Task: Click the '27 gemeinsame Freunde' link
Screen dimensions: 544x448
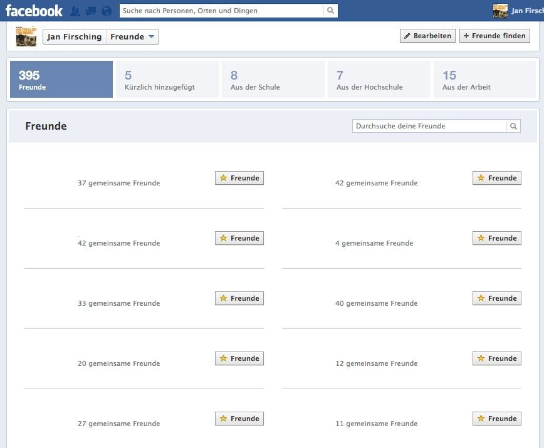Action: [118, 424]
